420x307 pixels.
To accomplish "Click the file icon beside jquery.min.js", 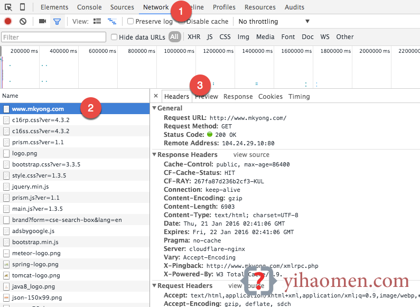I will click(6, 187).
